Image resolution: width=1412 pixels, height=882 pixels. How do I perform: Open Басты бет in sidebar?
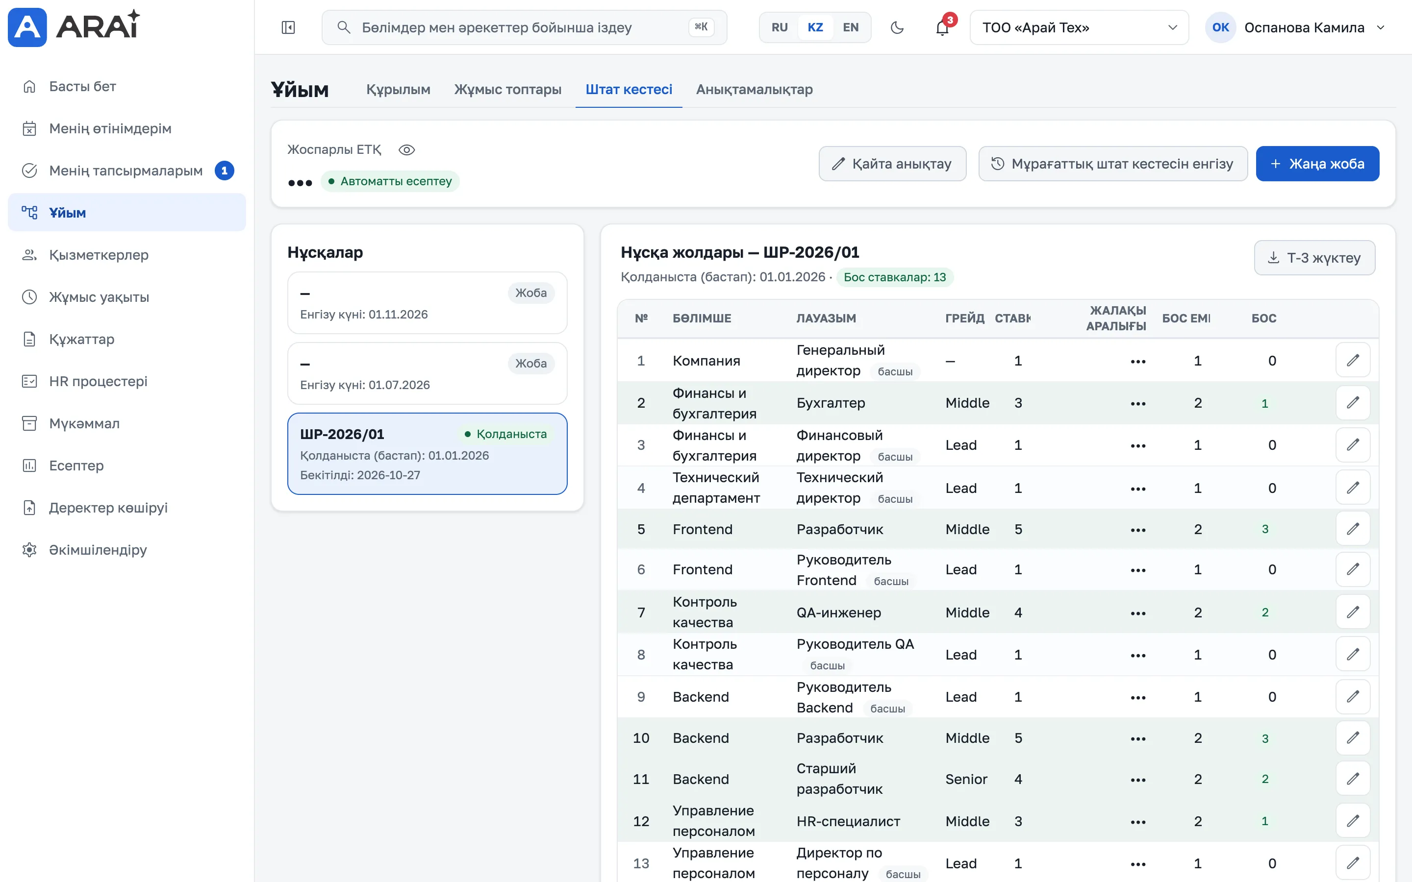click(126, 86)
